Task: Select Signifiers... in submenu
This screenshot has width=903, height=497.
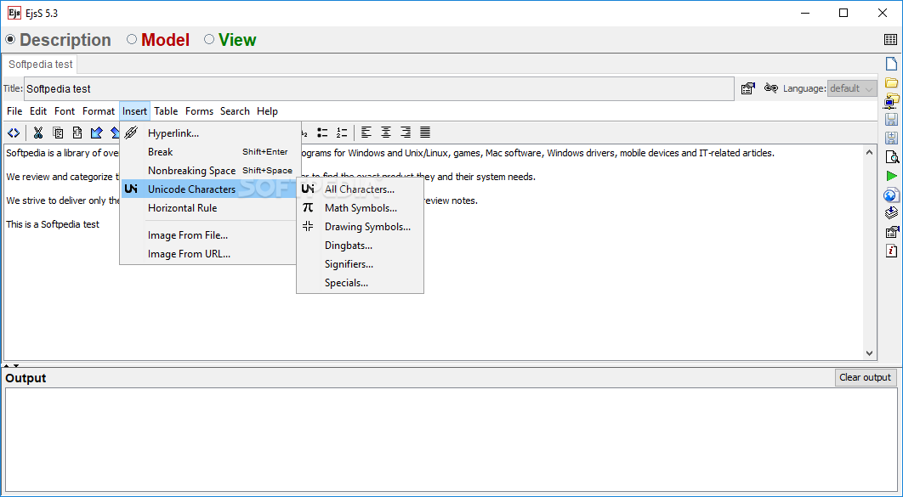Action: click(x=360, y=264)
